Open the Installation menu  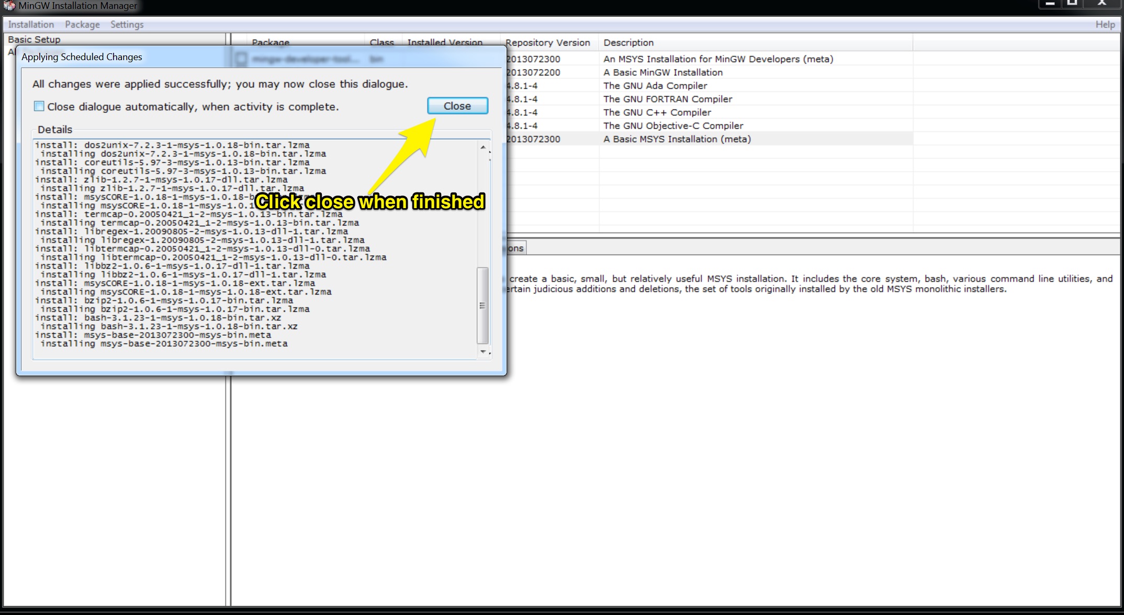pyautogui.click(x=31, y=25)
